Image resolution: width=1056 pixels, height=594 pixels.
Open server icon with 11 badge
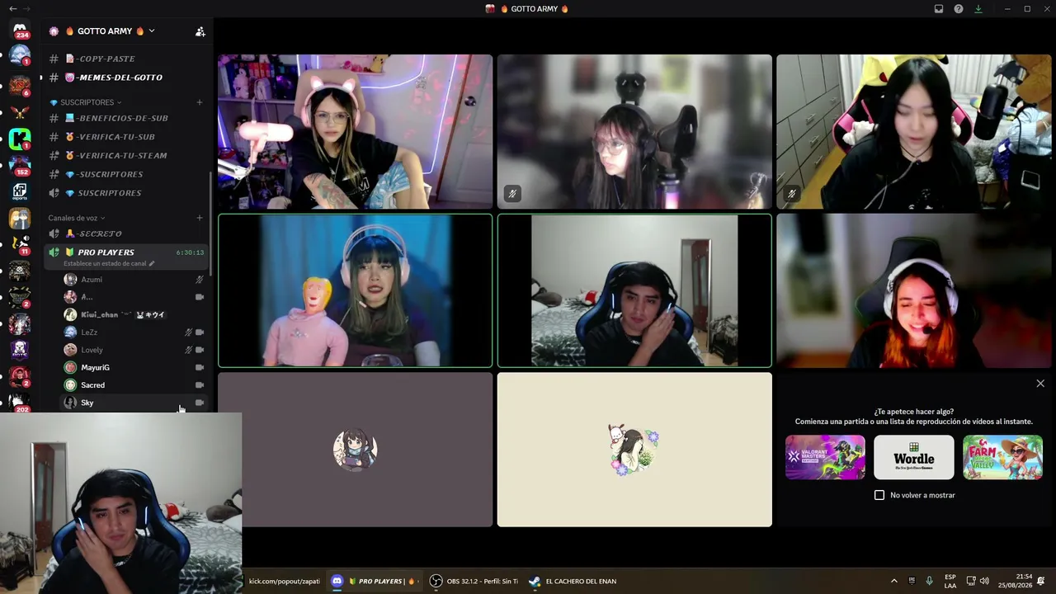[20, 244]
